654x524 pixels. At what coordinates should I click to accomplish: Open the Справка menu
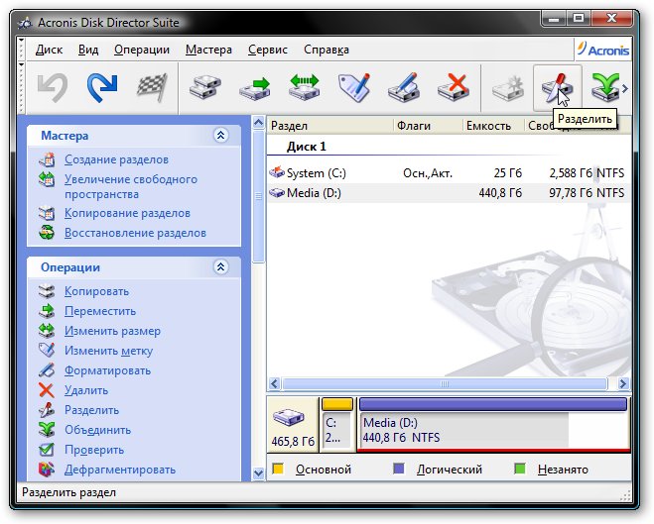click(x=327, y=50)
